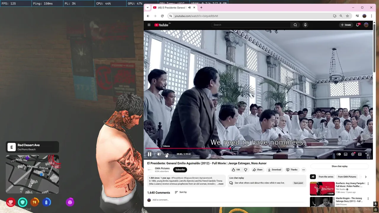Expand description with ...more
This screenshot has height=213, width=379.
[x=220, y=184]
